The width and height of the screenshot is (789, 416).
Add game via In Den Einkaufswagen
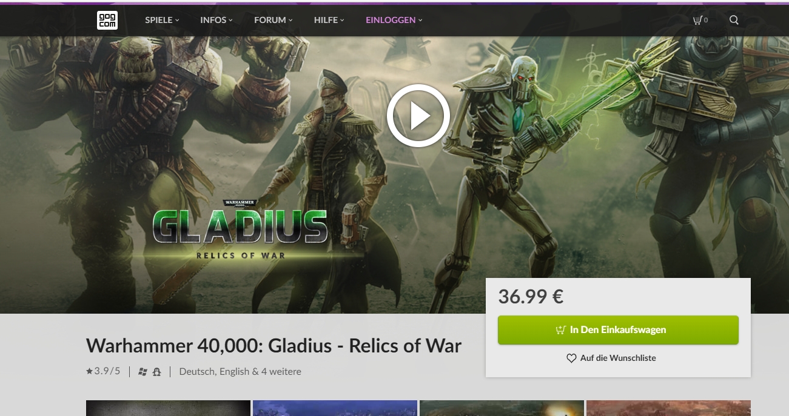point(618,330)
